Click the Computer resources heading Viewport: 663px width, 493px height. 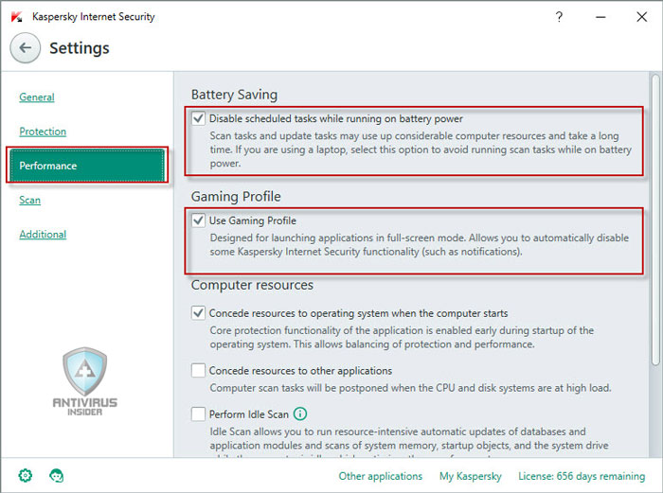[x=252, y=285]
